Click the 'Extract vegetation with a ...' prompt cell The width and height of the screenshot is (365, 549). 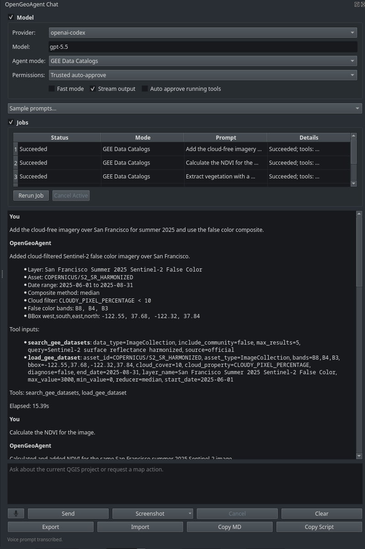pyautogui.click(x=226, y=177)
